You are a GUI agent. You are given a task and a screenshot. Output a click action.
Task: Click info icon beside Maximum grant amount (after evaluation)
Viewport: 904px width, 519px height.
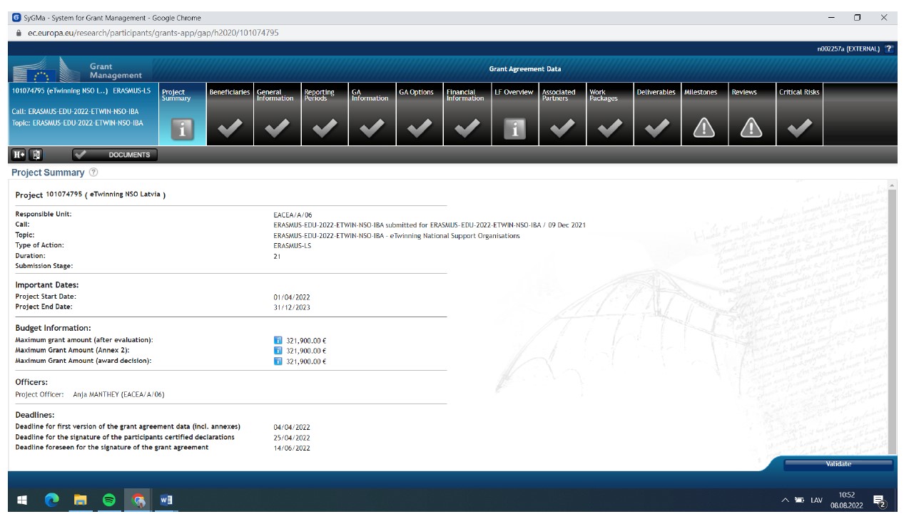pos(278,341)
